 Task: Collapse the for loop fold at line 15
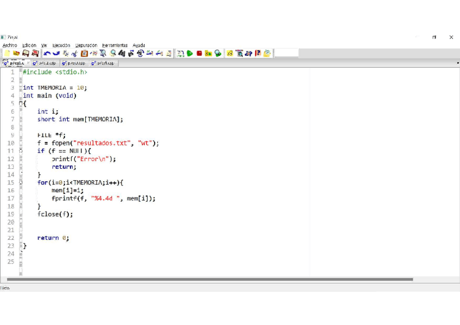[21, 183]
